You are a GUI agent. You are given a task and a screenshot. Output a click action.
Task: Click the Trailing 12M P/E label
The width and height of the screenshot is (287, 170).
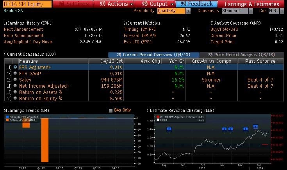pyautogui.click(x=140, y=29)
